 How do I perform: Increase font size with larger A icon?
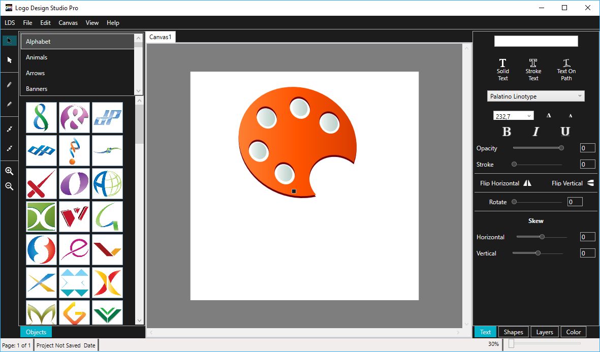pyautogui.click(x=549, y=116)
